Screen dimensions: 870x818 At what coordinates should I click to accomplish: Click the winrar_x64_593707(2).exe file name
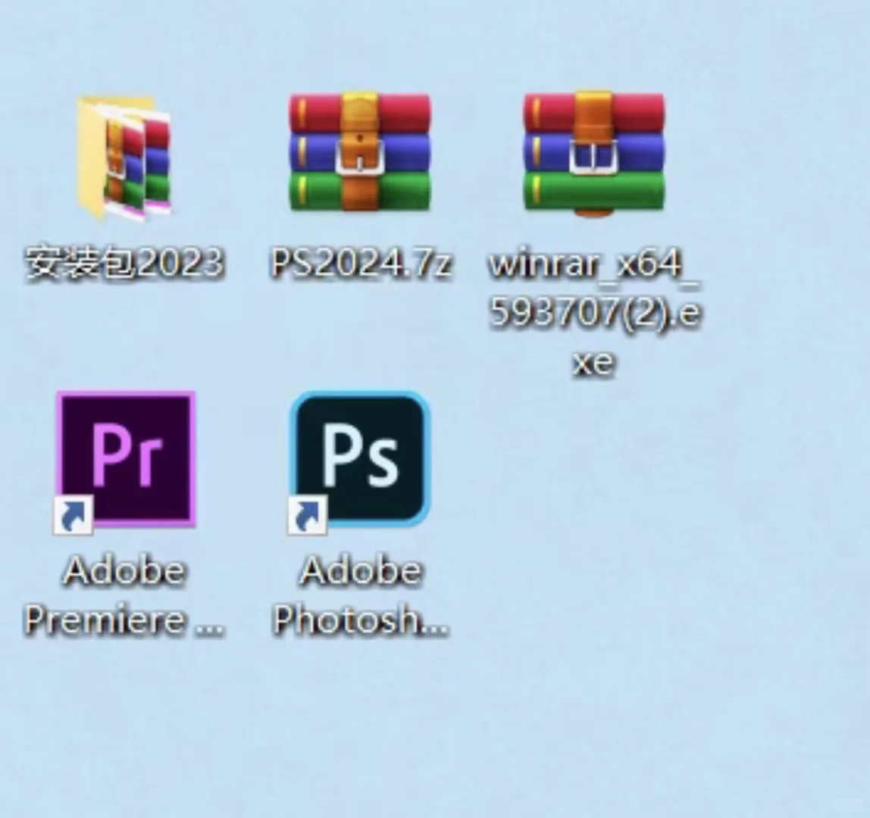tap(594, 313)
